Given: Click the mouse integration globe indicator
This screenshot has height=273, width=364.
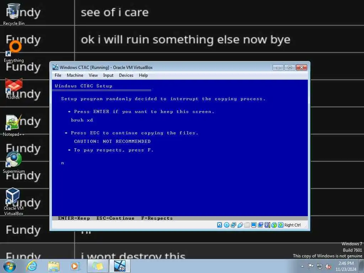Looking at the screenshot, I should click(x=274, y=225).
